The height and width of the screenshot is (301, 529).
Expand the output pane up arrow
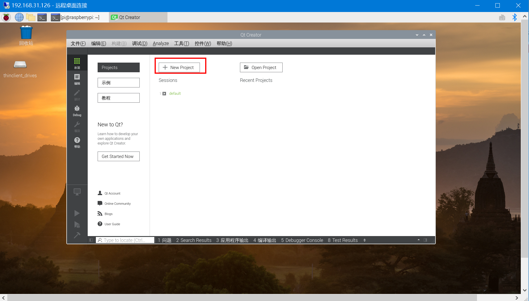(419, 240)
